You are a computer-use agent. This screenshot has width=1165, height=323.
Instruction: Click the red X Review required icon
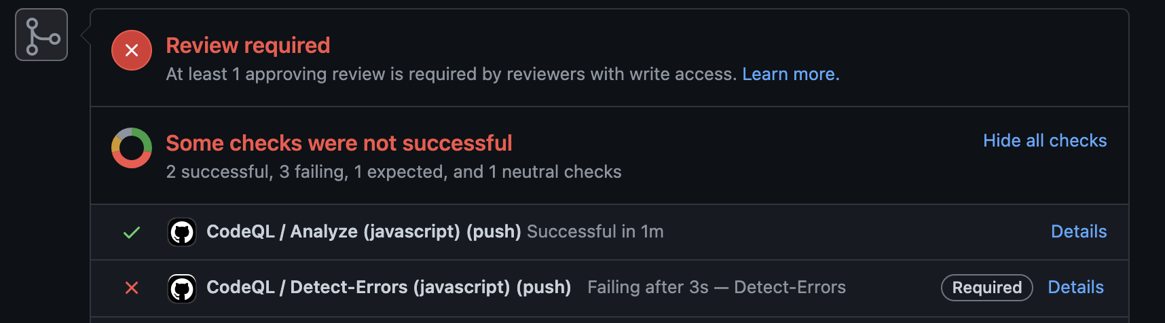pos(132,50)
